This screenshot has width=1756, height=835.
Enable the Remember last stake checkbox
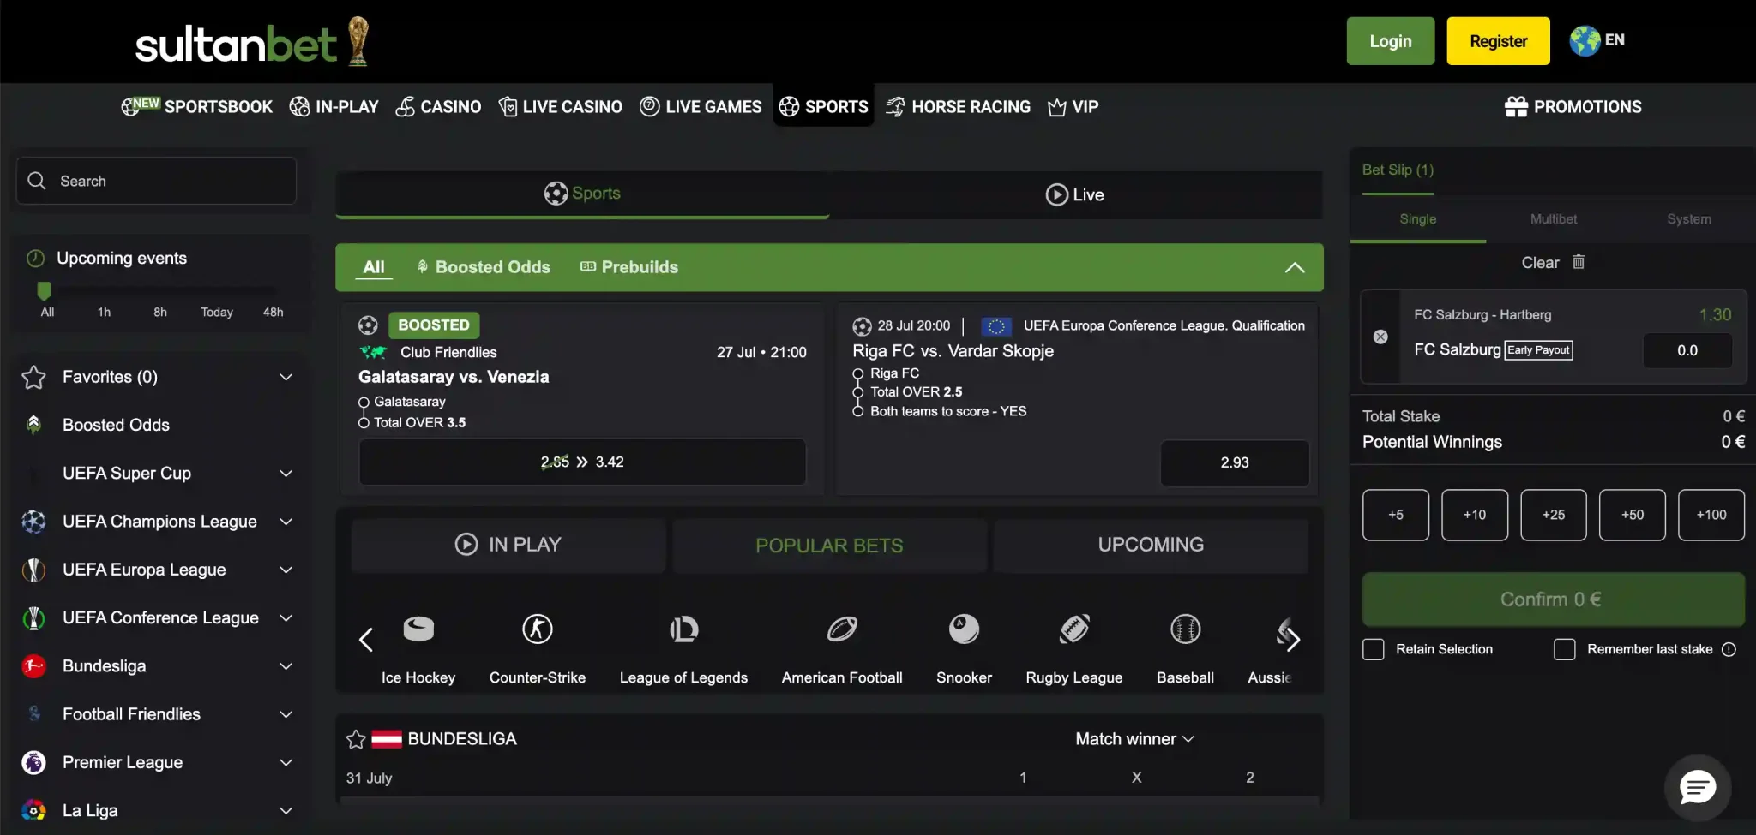tap(1565, 649)
